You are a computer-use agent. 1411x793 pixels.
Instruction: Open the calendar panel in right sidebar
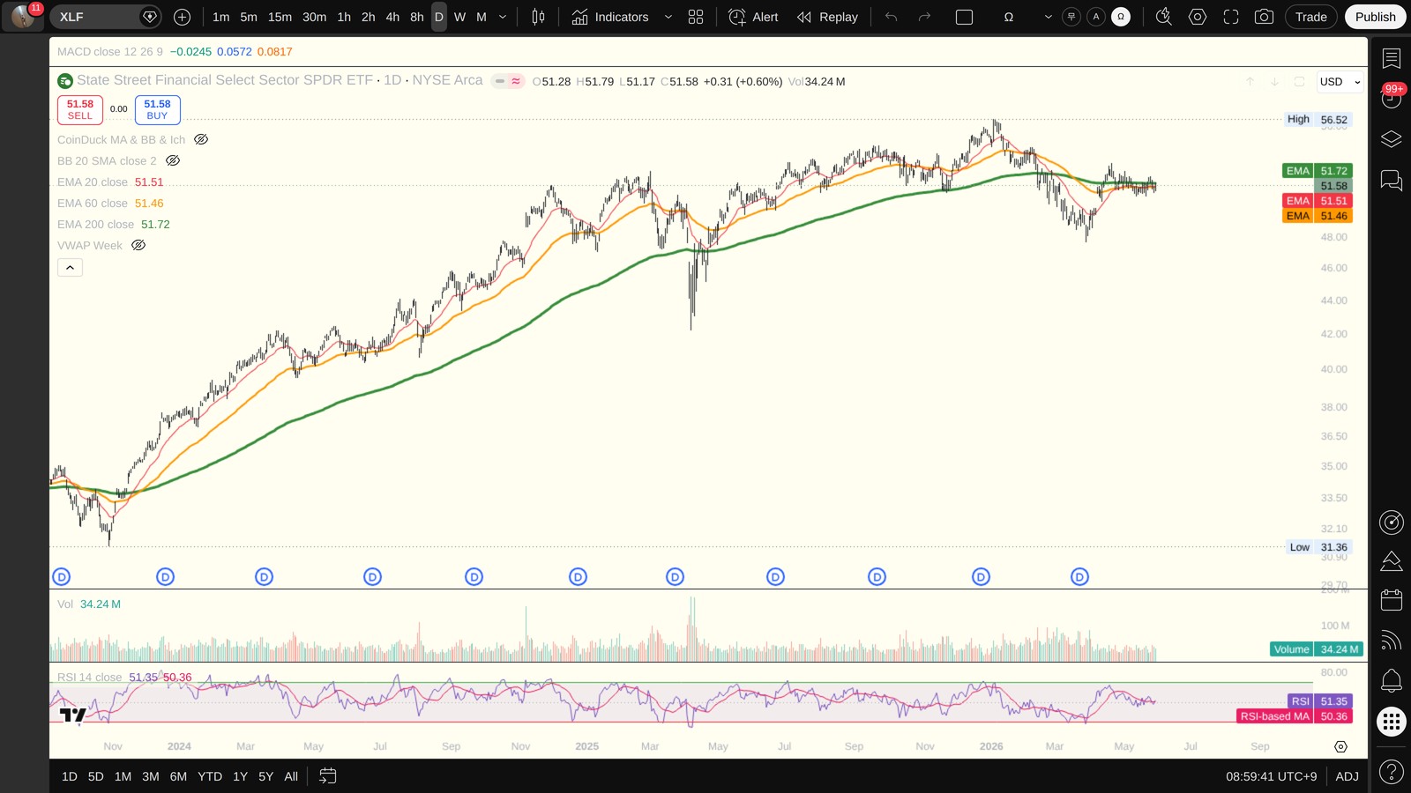(1391, 600)
